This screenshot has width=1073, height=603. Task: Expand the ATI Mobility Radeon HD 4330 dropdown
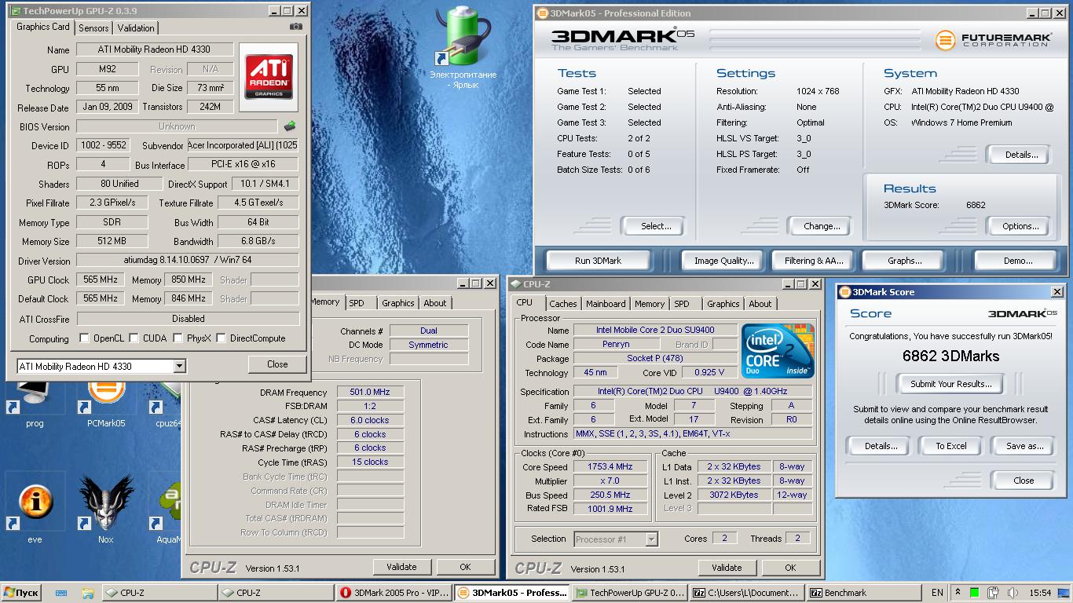point(179,366)
